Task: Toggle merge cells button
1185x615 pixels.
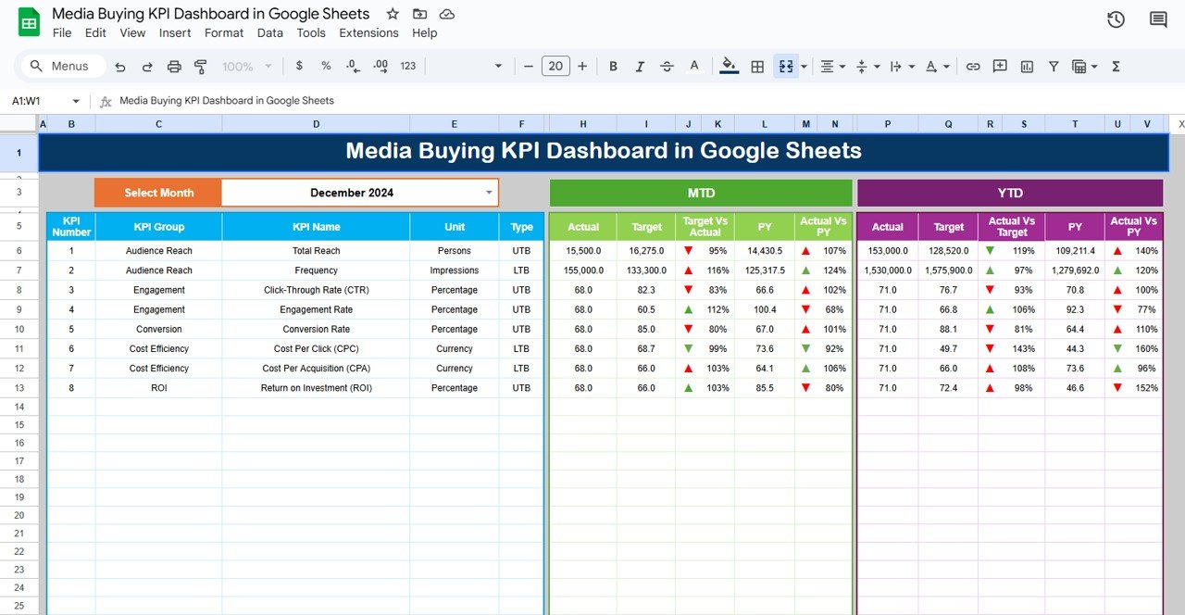Action: pyautogui.click(x=786, y=66)
